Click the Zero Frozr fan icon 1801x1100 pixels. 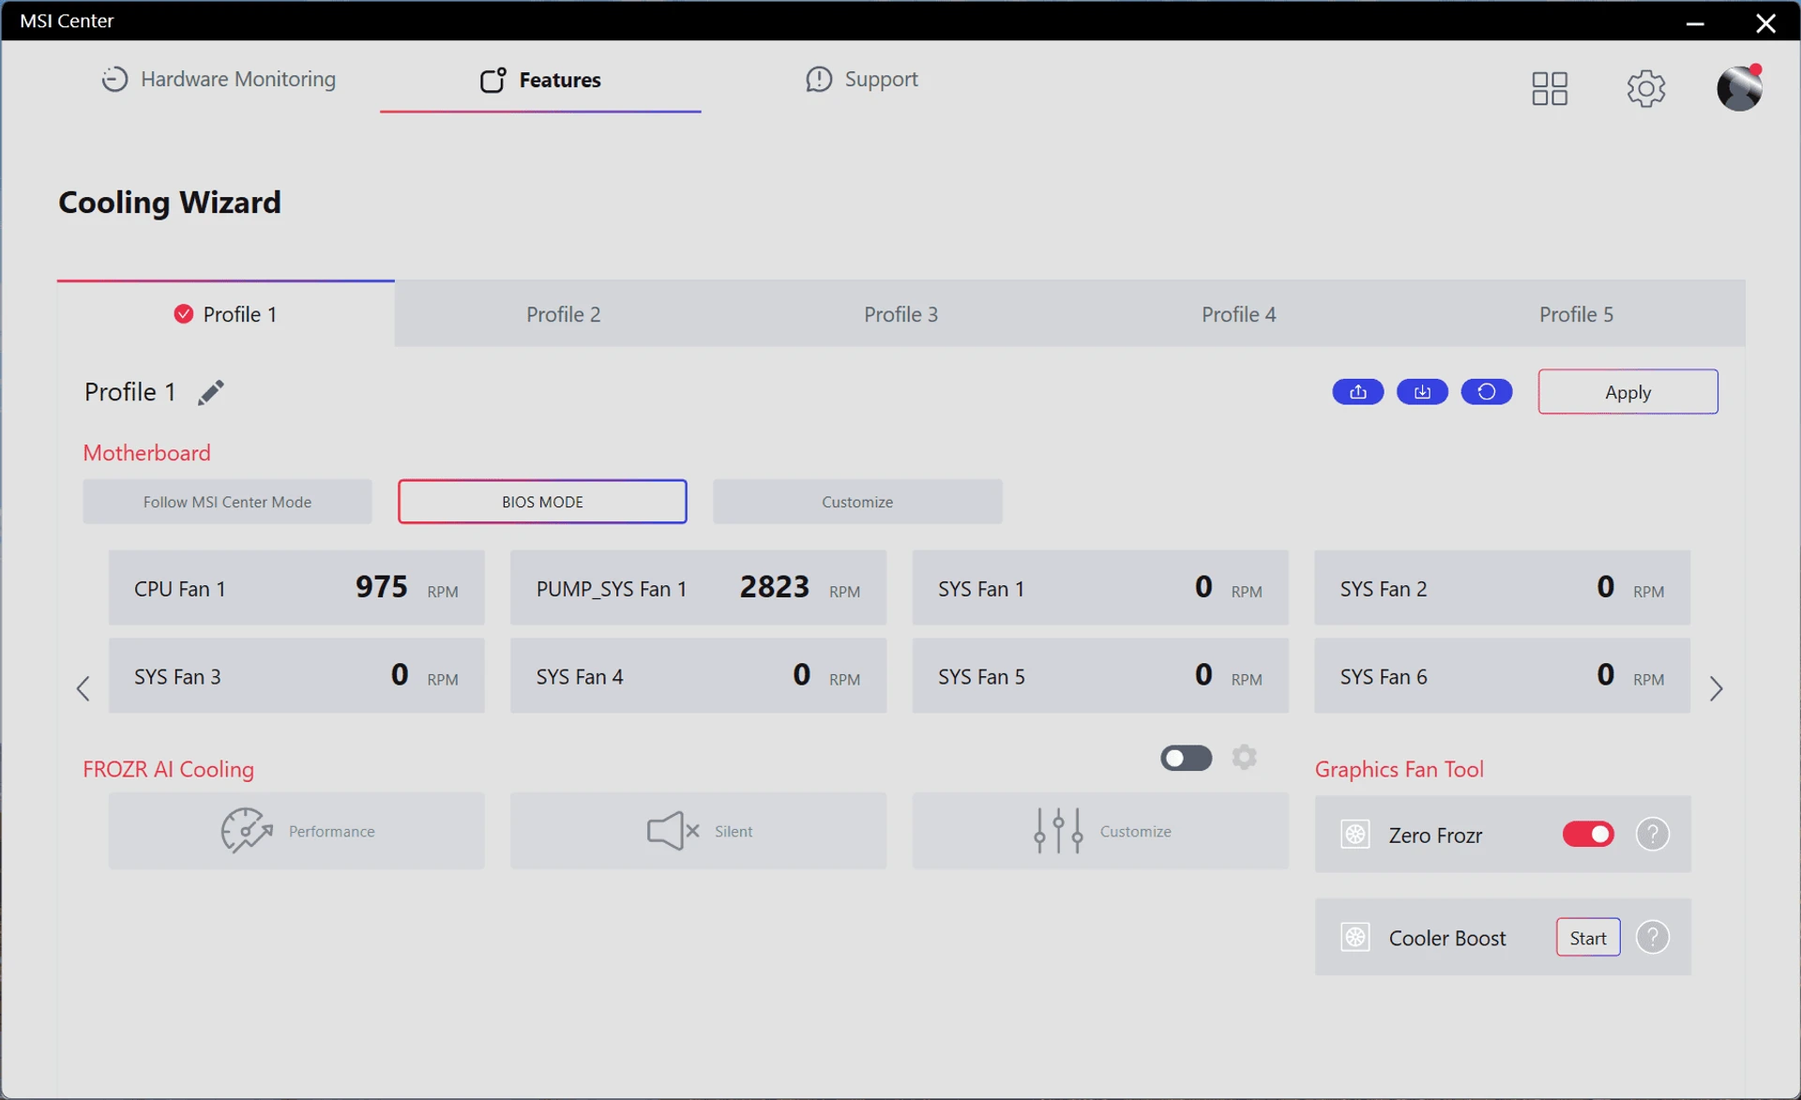(x=1355, y=834)
